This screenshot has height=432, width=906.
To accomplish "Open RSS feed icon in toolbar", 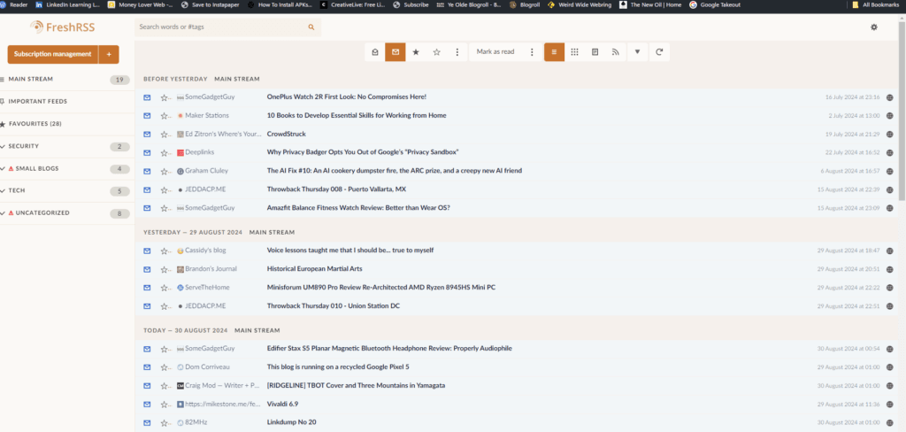I will [x=616, y=52].
